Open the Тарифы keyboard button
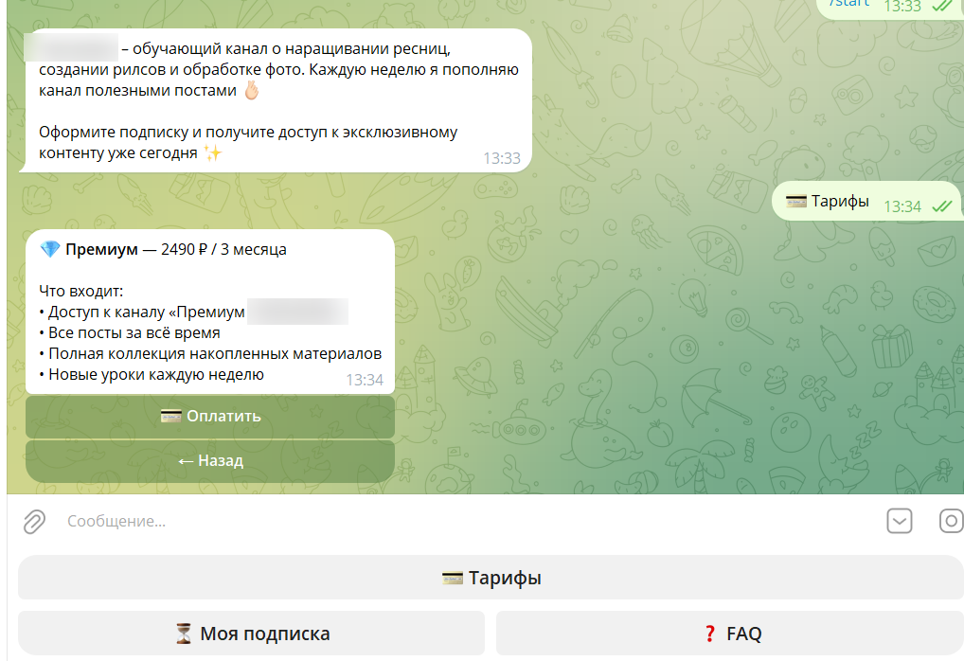This screenshot has width=964, height=661. [491, 578]
